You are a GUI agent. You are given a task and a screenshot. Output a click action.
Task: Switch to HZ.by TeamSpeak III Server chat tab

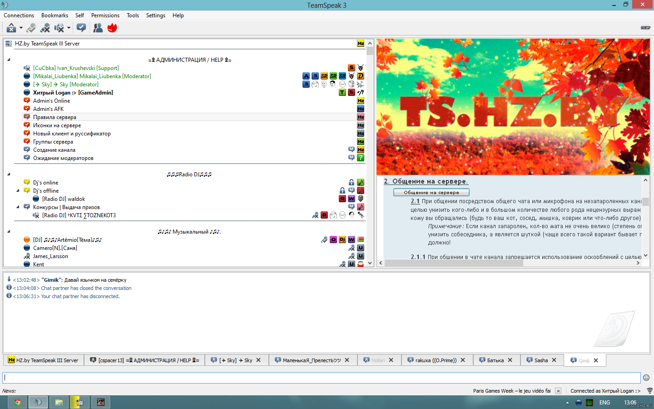[x=43, y=360]
